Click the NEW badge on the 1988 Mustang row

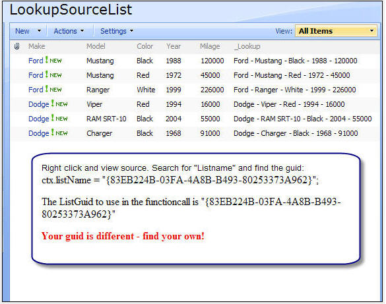pyautogui.click(x=53, y=61)
